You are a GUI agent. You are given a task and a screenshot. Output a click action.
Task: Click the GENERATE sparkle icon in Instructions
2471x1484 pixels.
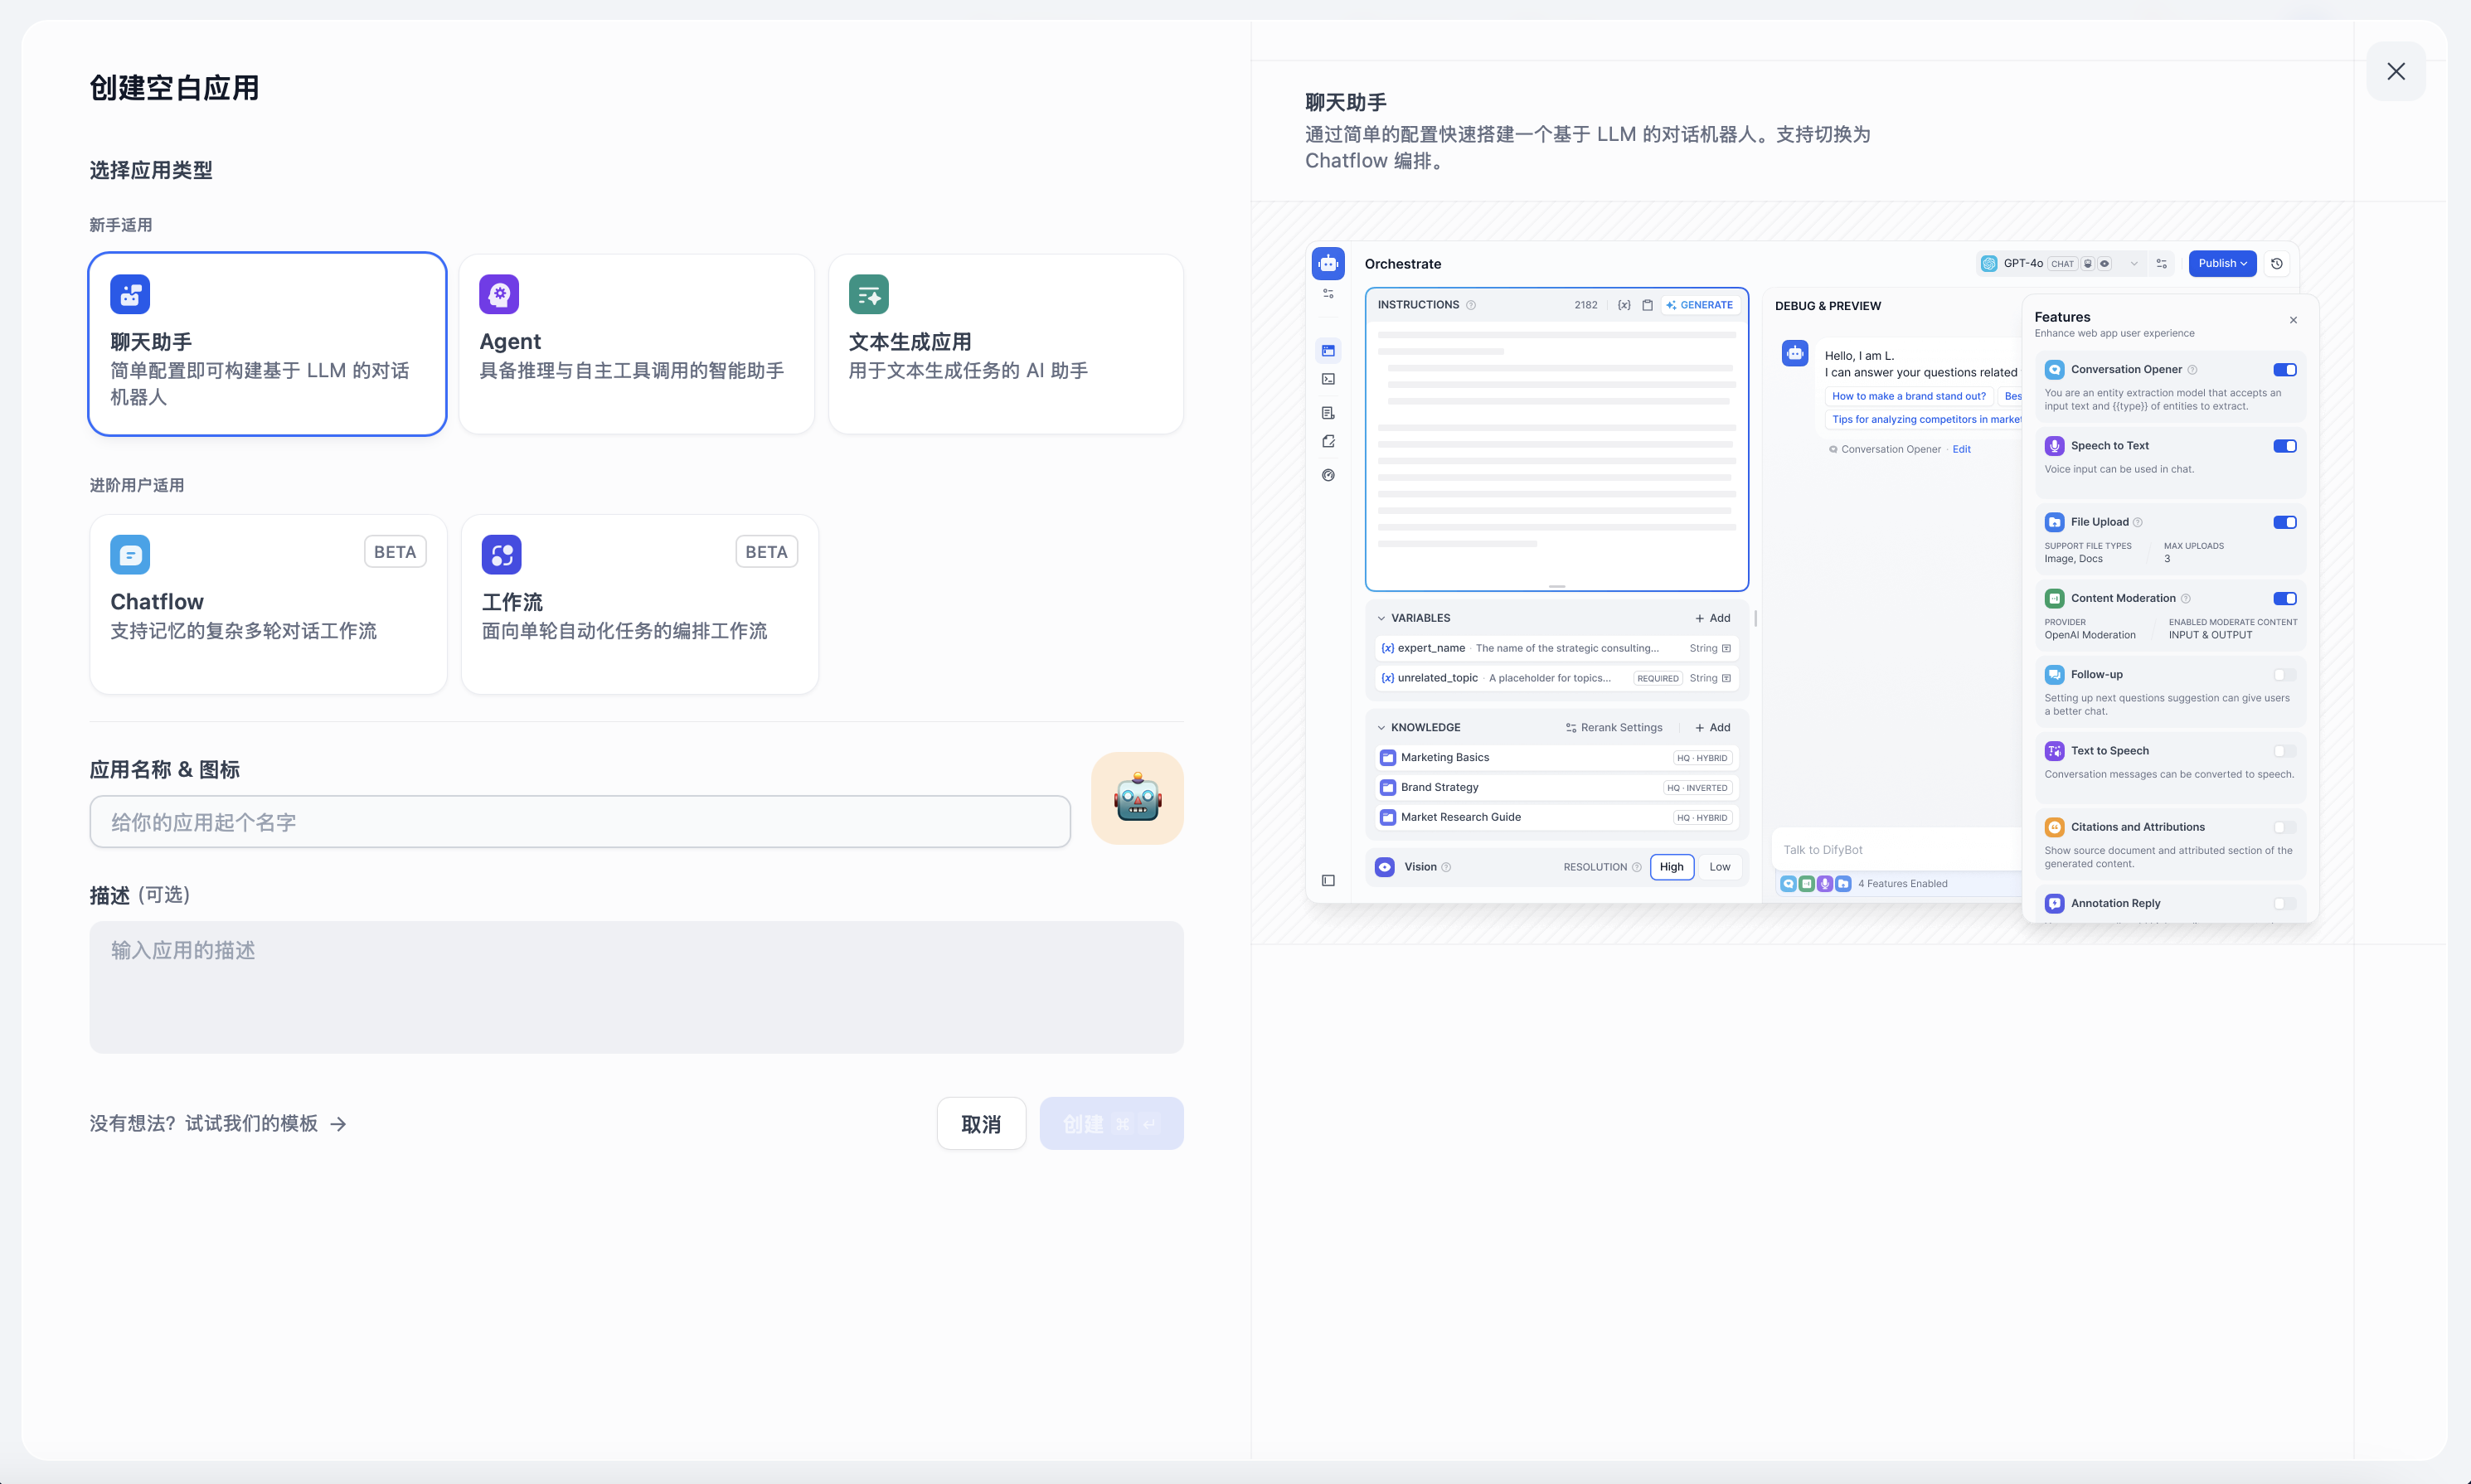1671,305
